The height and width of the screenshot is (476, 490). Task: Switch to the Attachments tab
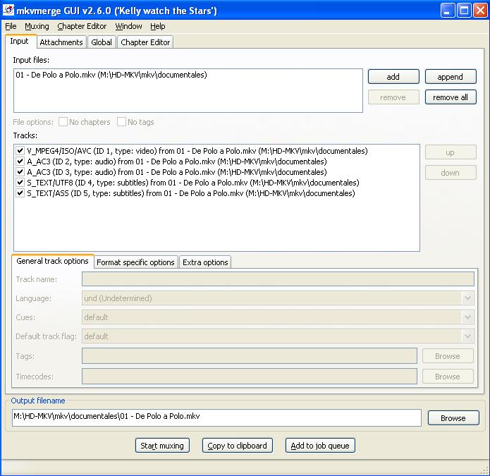61,42
